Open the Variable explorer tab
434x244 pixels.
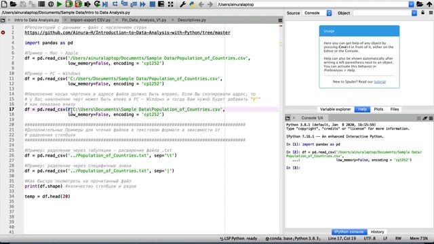(335, 109)
